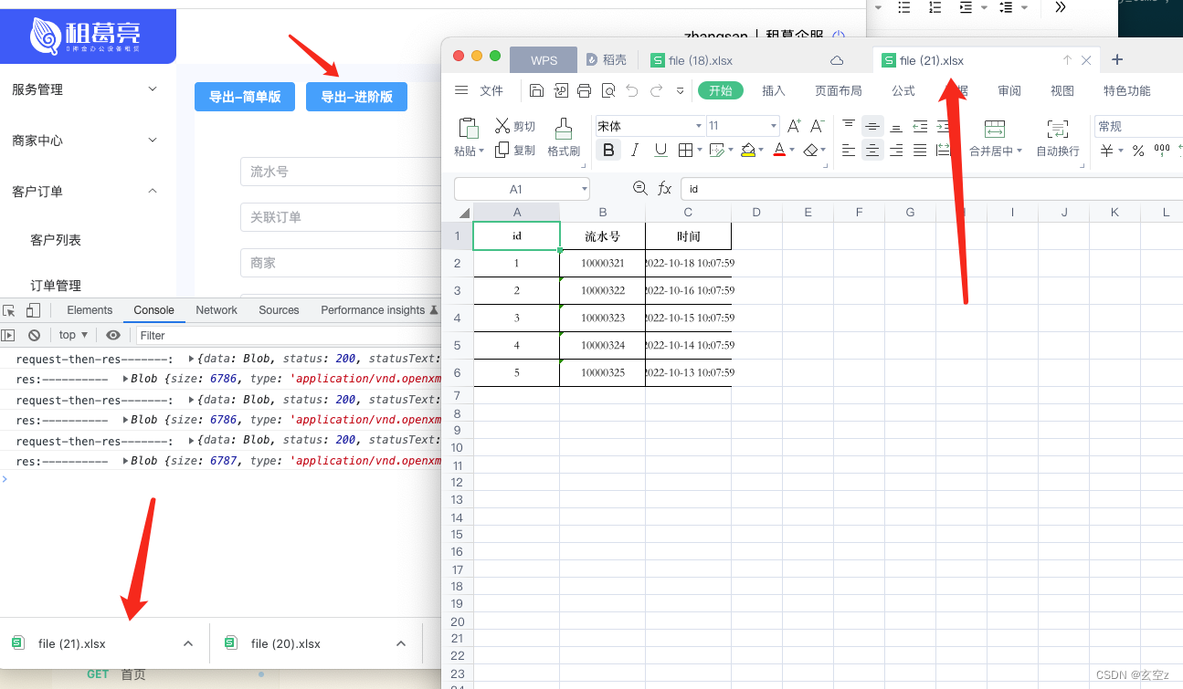
Task: Expand the 服务管理 sidebar menu
Action: point(88,89)
